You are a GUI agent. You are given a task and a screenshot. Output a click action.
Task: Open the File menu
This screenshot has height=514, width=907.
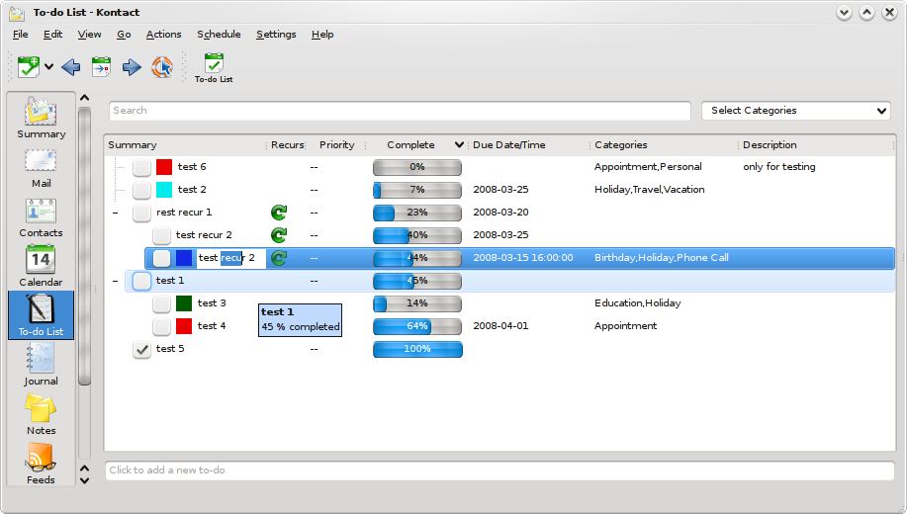pos(20,35)
